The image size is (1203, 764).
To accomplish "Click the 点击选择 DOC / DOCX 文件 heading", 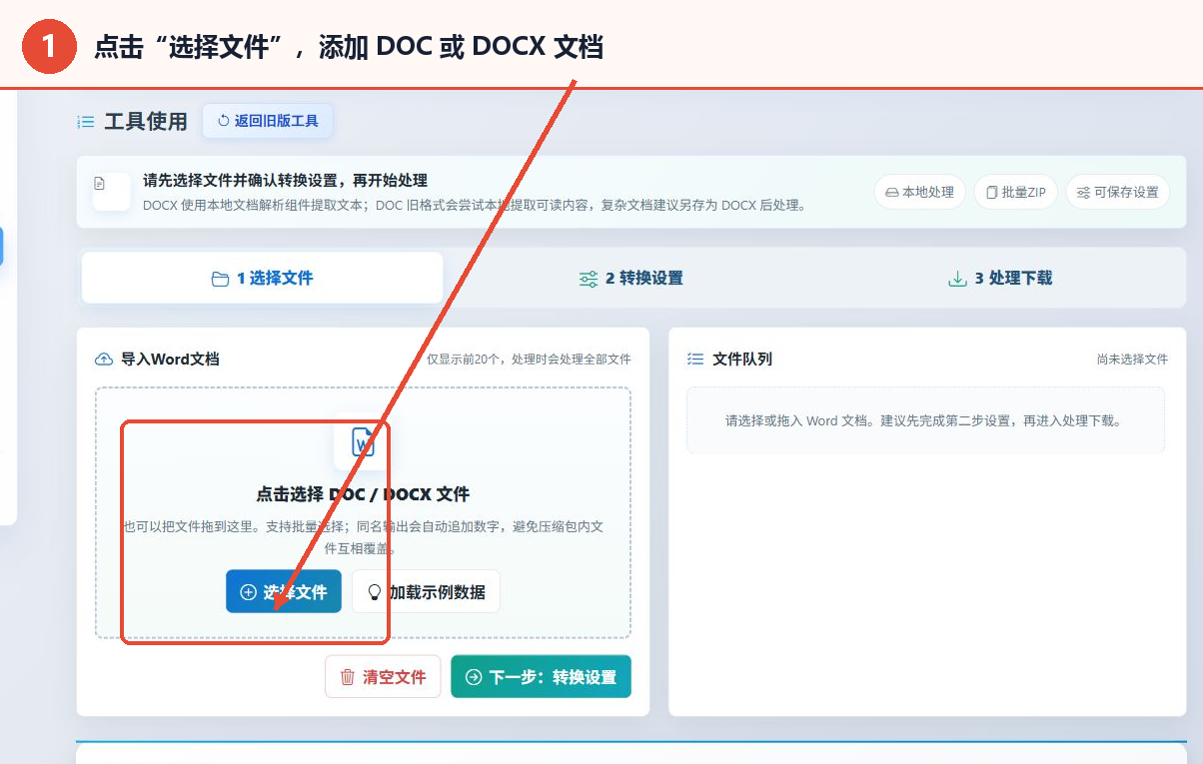I will [x=363, y=493].
